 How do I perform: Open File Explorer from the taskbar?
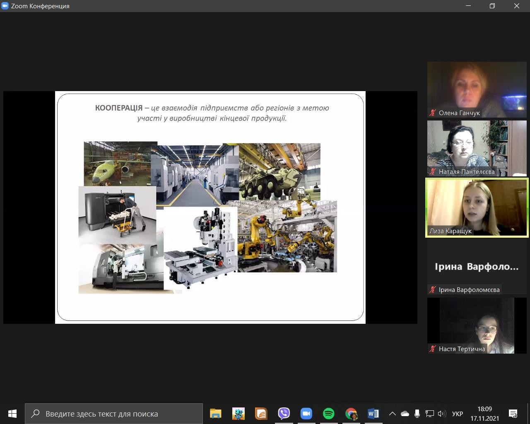(216, 413)
